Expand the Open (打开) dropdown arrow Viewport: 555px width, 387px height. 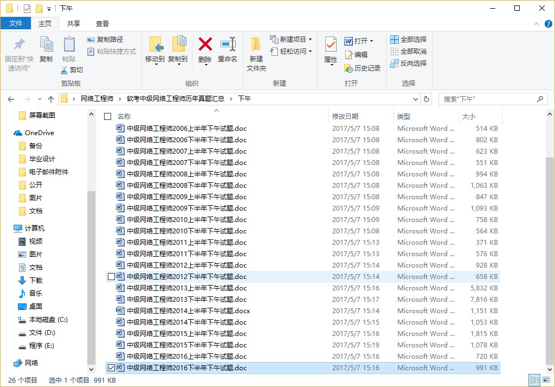click(372, 41)
